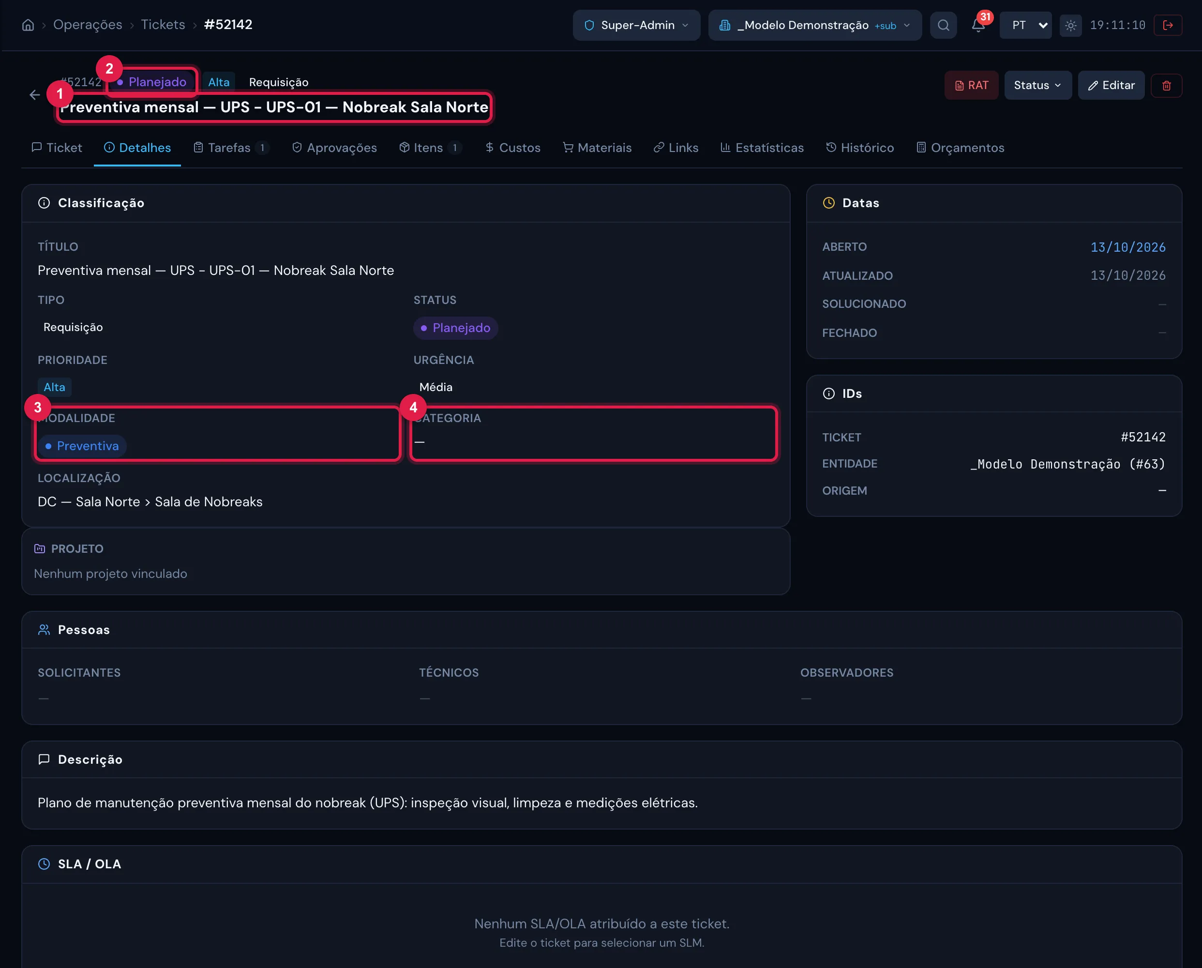Click the Descrição panel comment icon
Image resolution: width=1202 pixels, height=968 pixels.
pyautogui.click(x=44, y=759)
